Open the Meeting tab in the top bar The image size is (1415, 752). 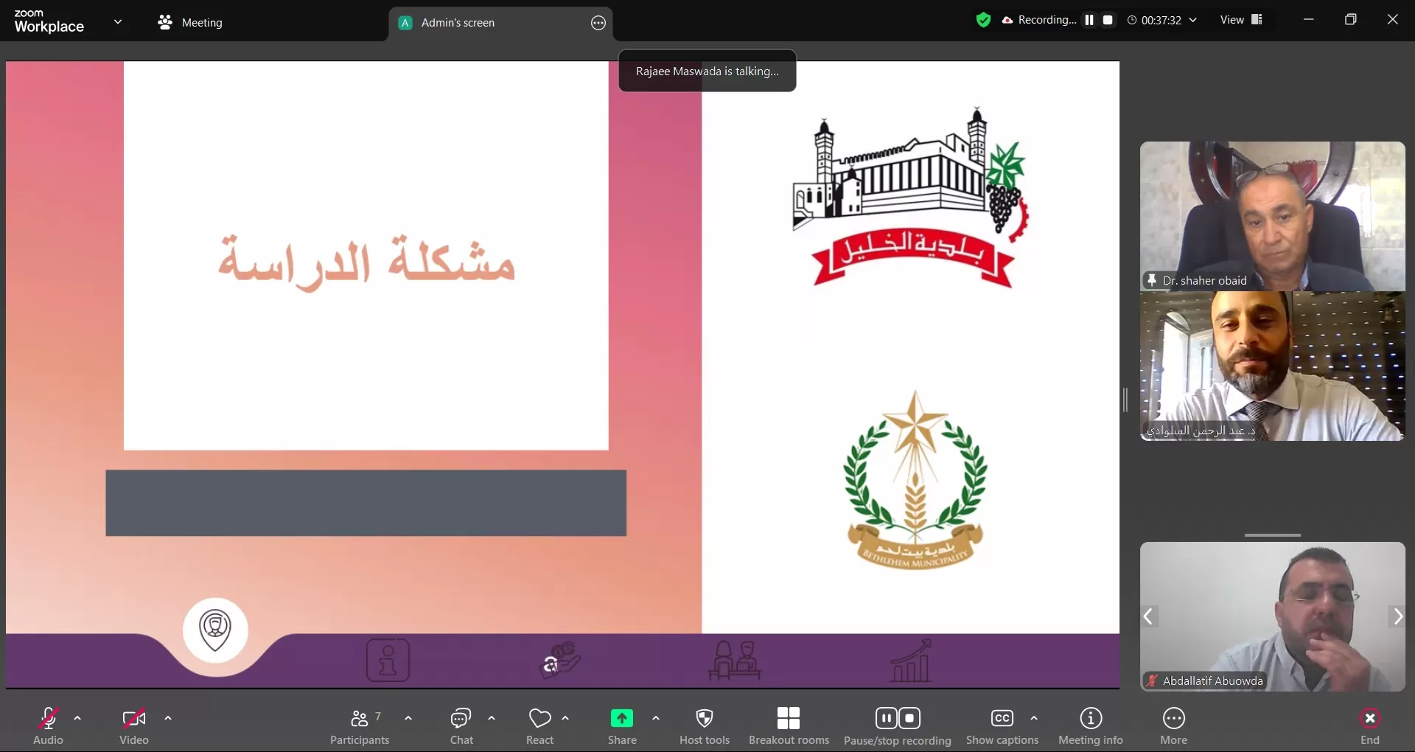[x=190, y=23]
